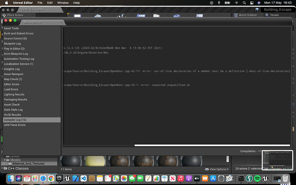Open the File menu
This screenshot has width=296, height=185.
click(x=40, y=3)
